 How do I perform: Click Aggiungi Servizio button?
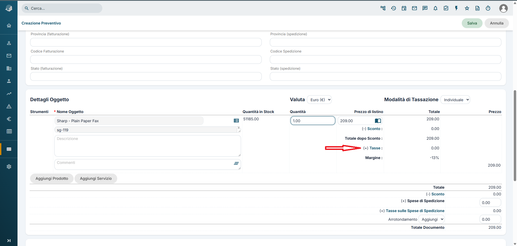pyautogui.click(x=96, y=178)
